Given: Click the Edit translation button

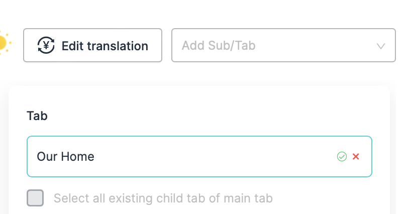Looking at the screenshot, I should (93, 46).
